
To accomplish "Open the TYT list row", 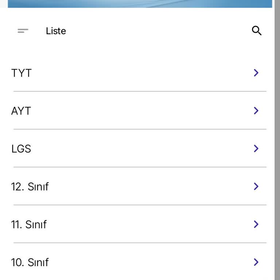I will (139, 73).
